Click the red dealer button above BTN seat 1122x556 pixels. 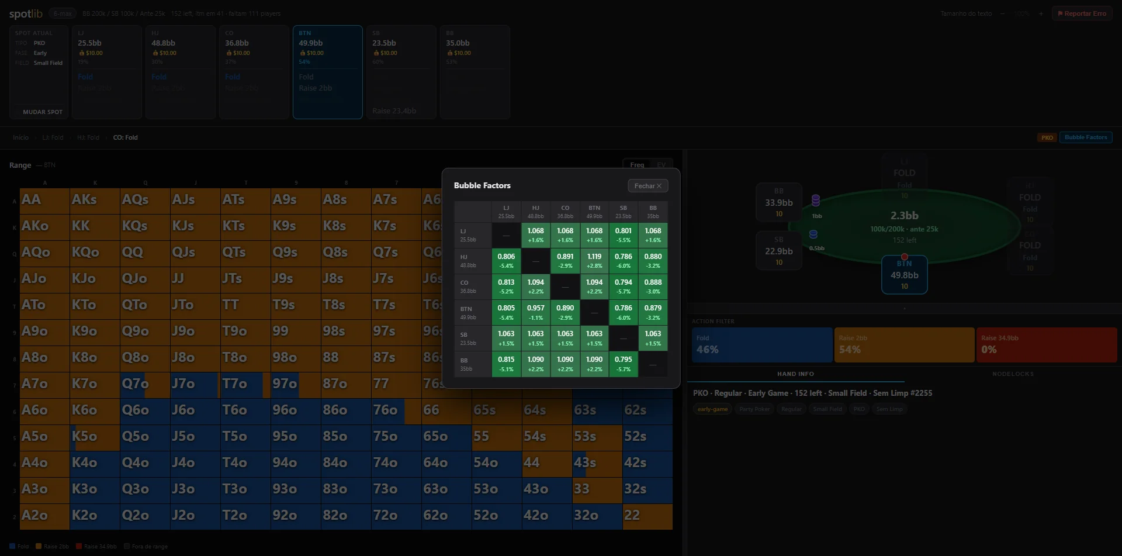coord(904,257)
